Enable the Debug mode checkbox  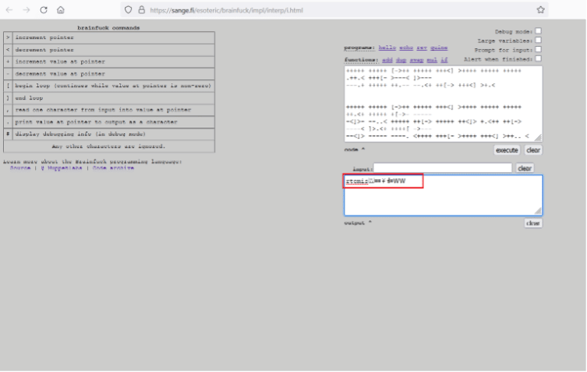pos(538,31)
